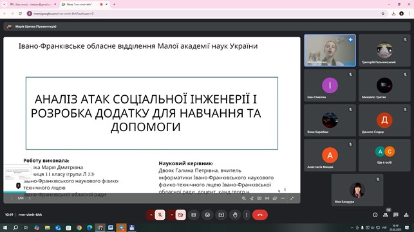Select Данило Сидор participant tile

384,120
